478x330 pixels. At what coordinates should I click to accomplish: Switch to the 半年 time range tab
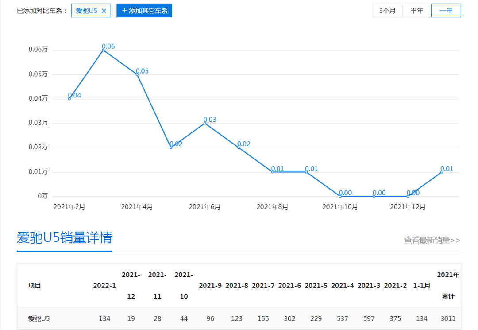[417, 11]
